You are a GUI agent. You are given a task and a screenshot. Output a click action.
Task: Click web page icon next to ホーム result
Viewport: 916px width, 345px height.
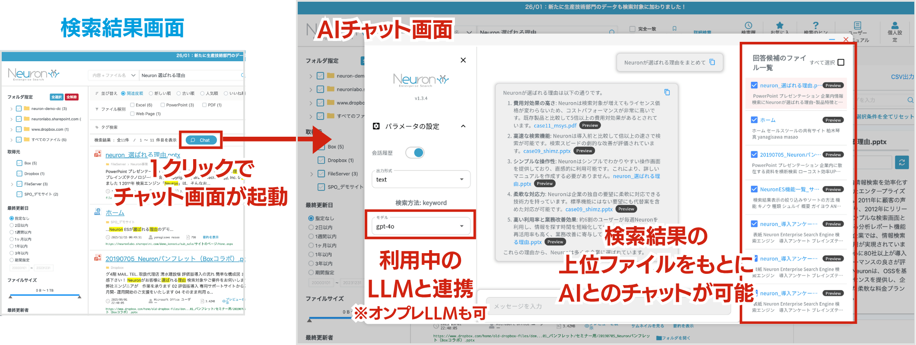tap(98, 212)
